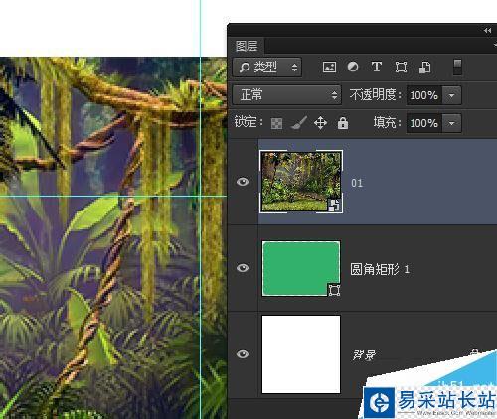This screenshot has width=497, height=419.
Task: Collapse panel with double-arrow icon
Action: click(487, 31)
